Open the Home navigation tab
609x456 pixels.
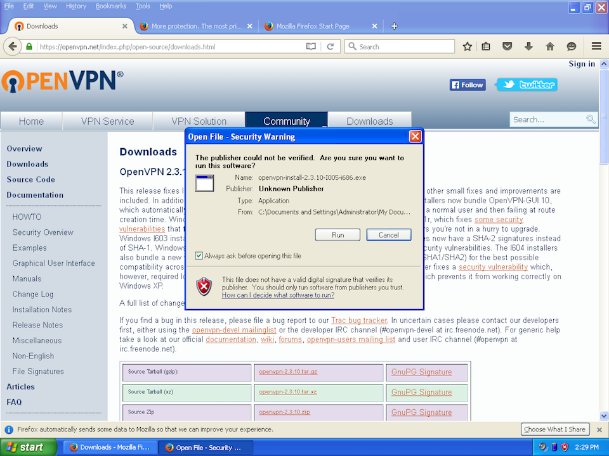click(x=31, y=122)
